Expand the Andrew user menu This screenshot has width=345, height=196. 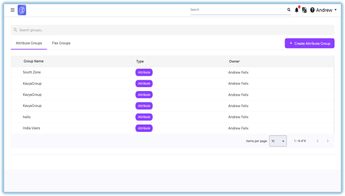click(x=326, y=10)
